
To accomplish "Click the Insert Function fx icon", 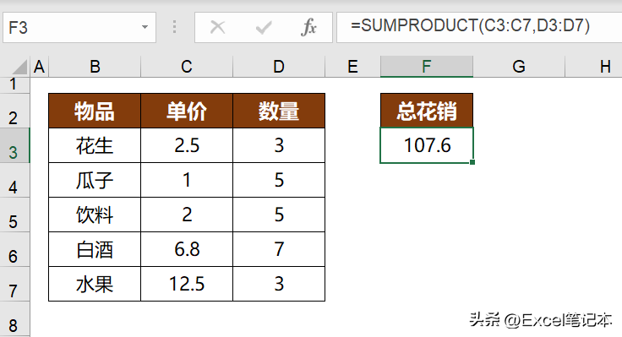I will tap(309, 27).
